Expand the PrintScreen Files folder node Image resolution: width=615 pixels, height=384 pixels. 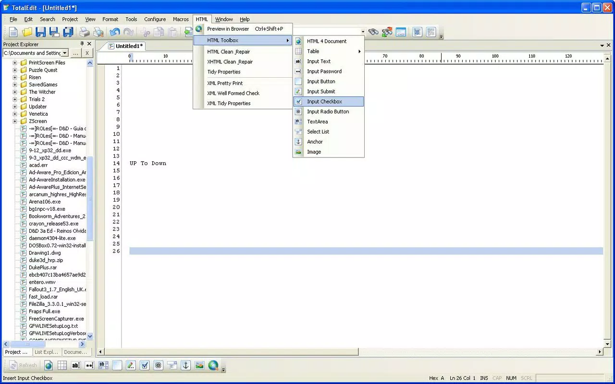pyautogui.click(x=15, y=62)
